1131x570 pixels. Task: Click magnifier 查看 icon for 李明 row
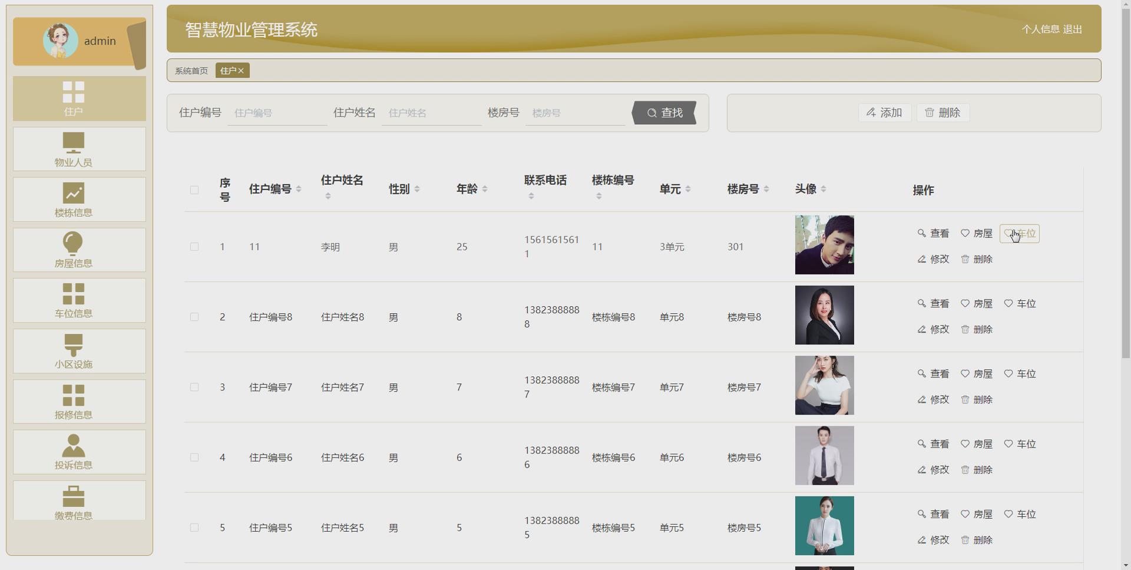point(921,233)
